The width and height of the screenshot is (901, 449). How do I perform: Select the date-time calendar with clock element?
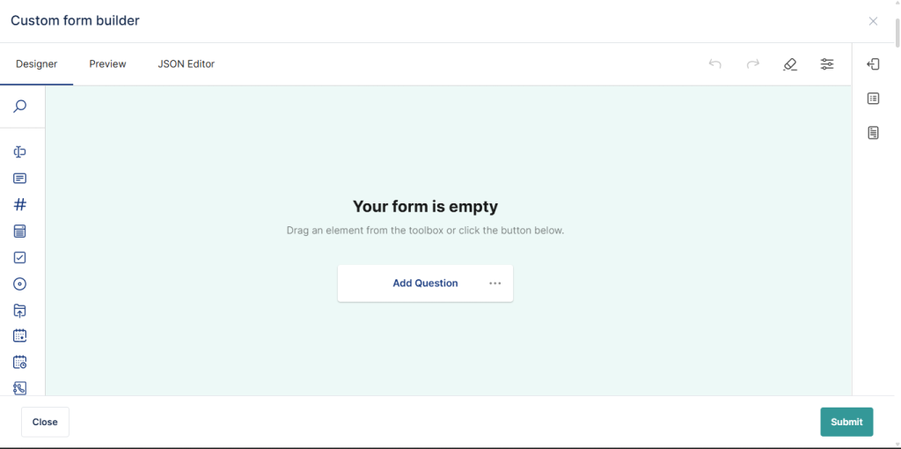[x=20, y=362]
